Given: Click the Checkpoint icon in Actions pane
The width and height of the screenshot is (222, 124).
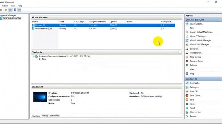Looking at the screenshot, I should [x=187, y=112].
